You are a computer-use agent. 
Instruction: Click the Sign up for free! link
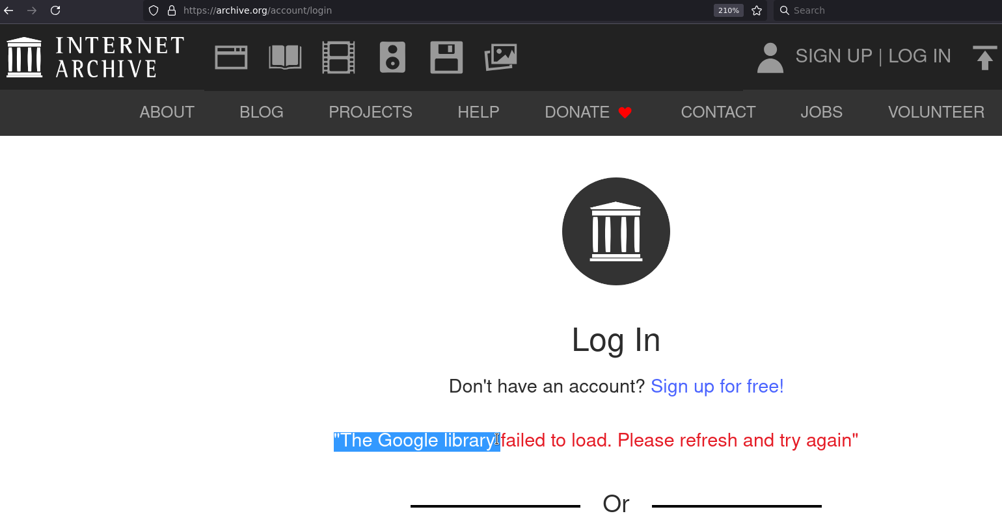(x=717, y=386)
